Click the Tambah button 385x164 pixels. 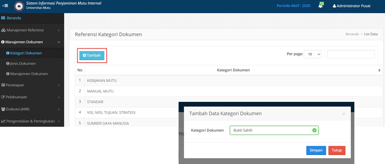(92, 55)
